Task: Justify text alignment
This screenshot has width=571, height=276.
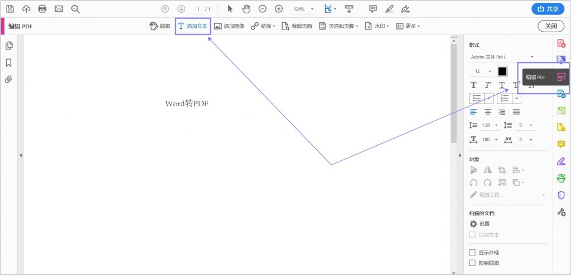Action: [516, 112]
